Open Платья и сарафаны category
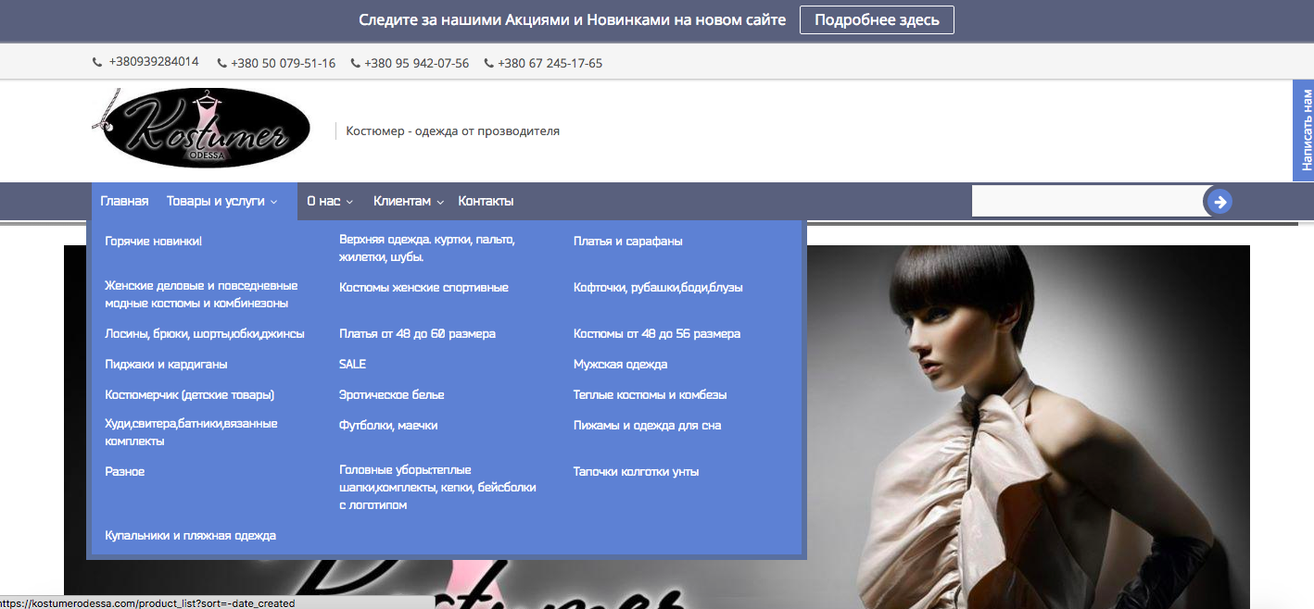Viewport: 1314px width, 609px height. click(627, 242)
